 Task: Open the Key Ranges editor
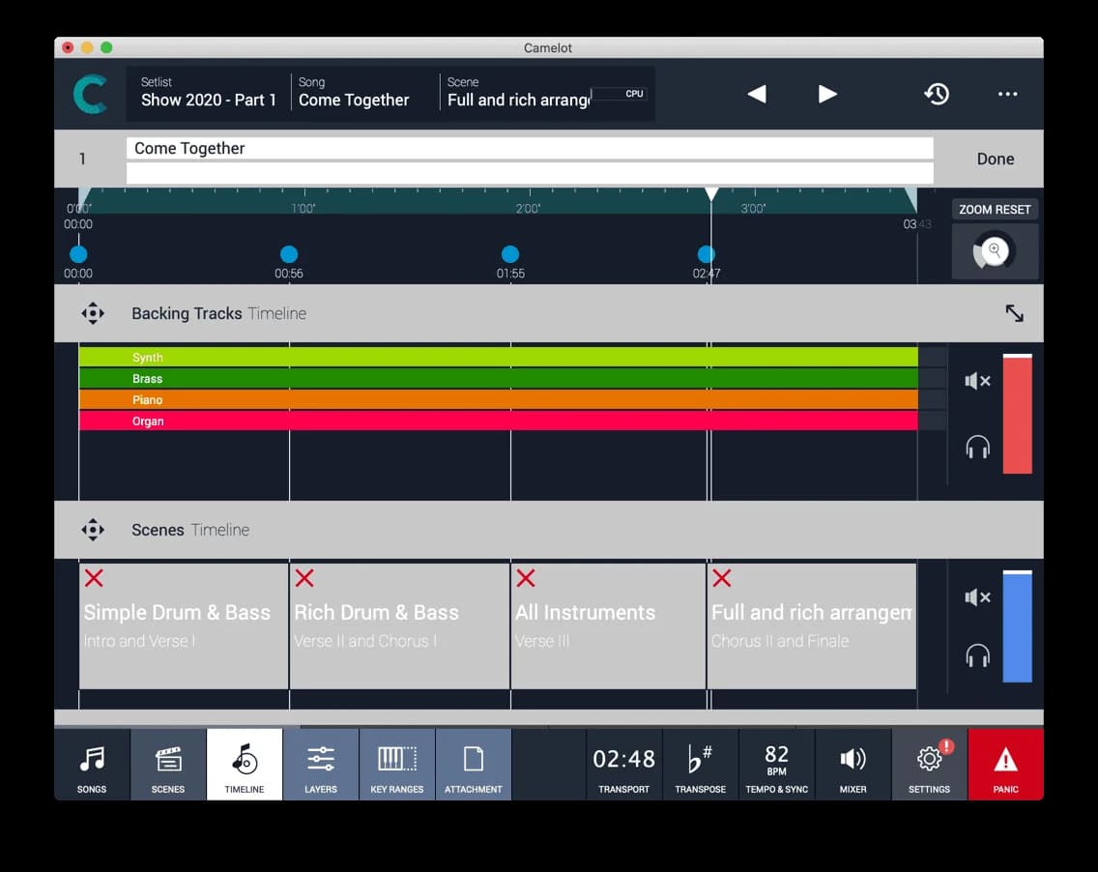(396, 764)
